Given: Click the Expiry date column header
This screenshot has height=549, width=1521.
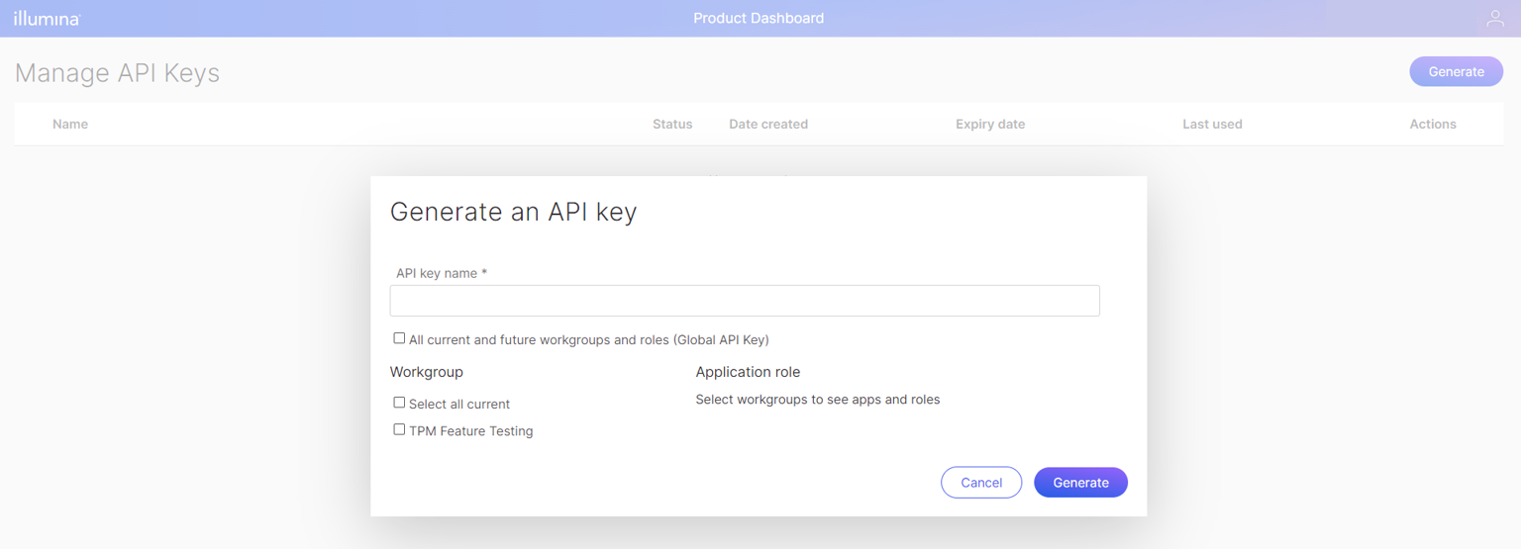Looking at the screenshot, I should pyautogui.click(x=990, y=124).
